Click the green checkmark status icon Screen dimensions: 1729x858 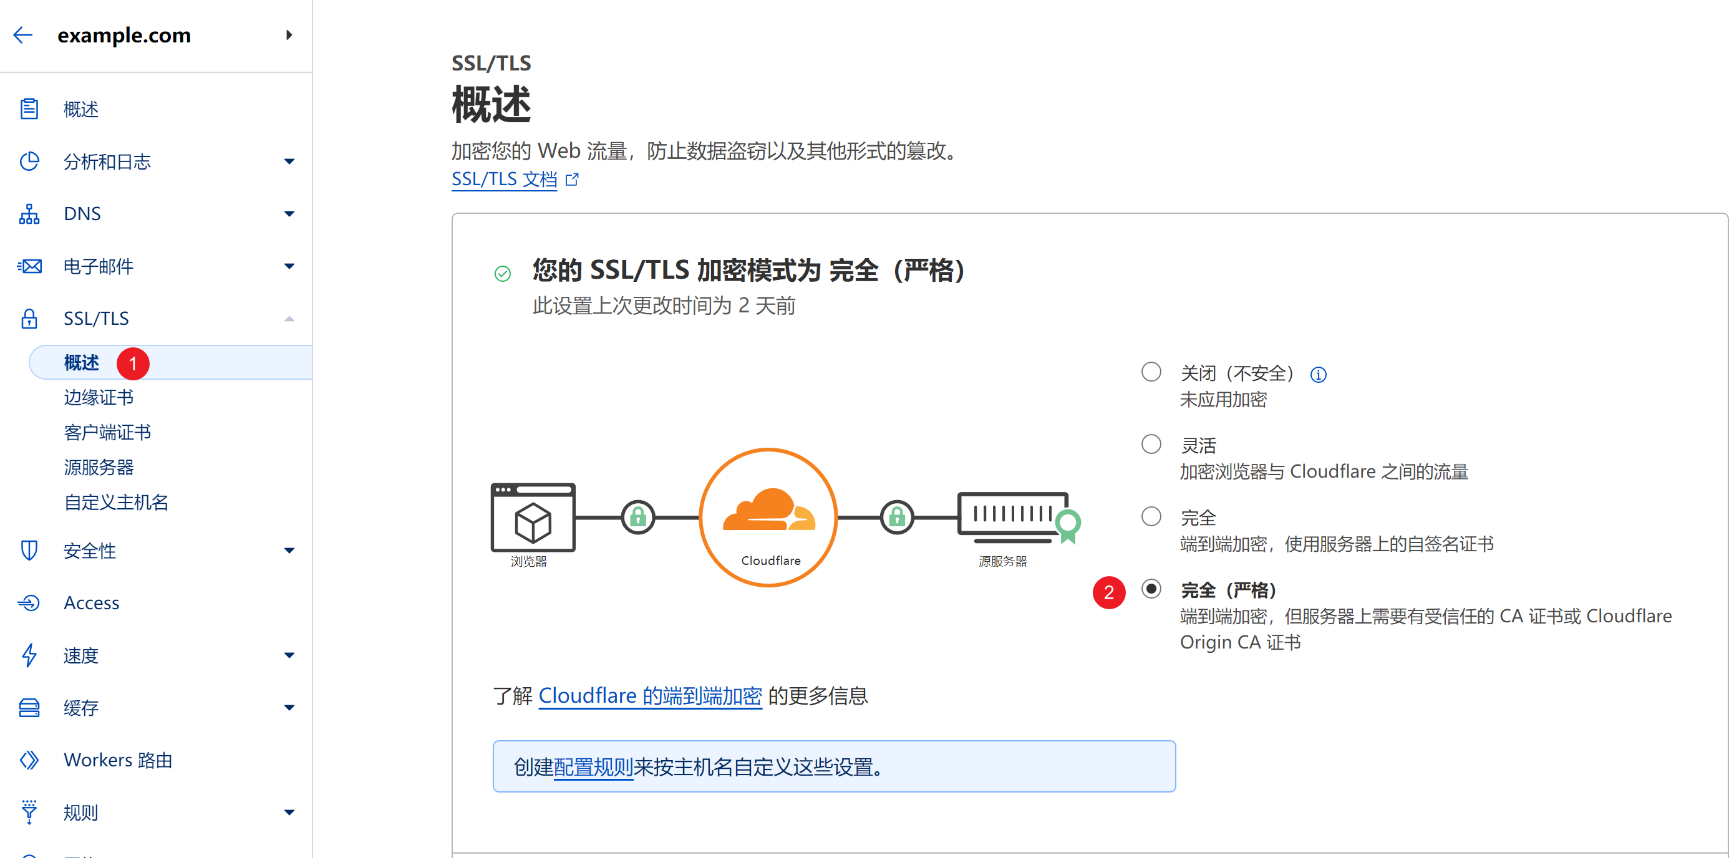pyautogui.click(x=503, y=273)
